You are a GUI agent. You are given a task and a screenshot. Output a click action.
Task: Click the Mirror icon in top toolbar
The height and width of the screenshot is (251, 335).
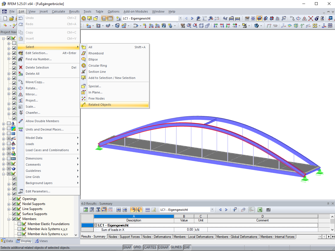(x=304, y=18)
